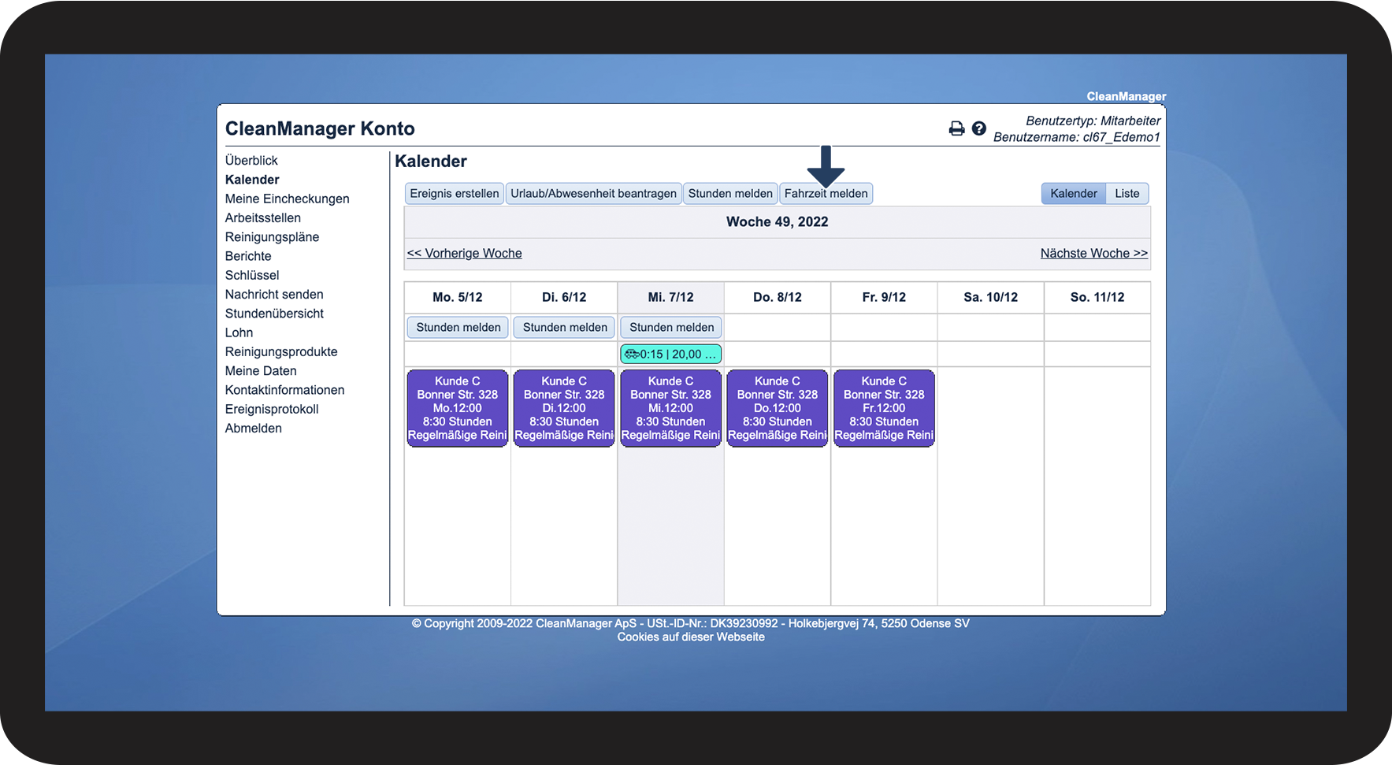1392x765 pixels.
Task: Open Meine Eincheckungen in sidebar
Action: [287, 199]
